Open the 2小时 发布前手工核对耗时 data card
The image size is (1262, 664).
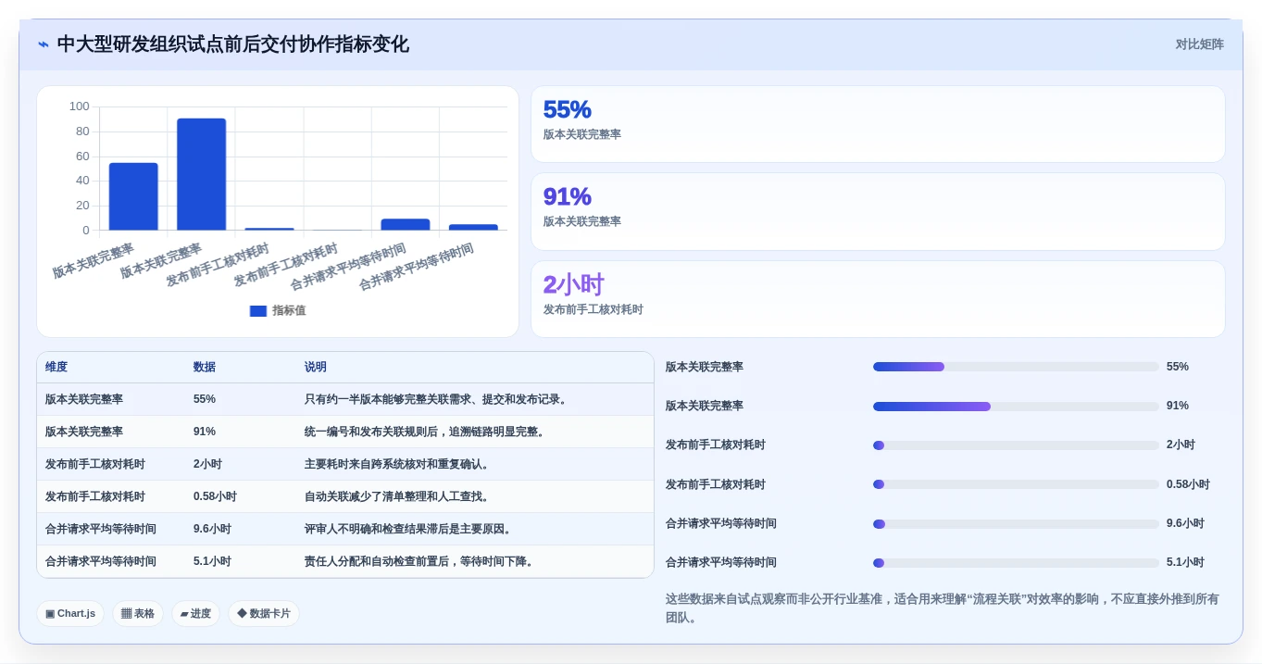pyautogui.click(x=878, y=299)
